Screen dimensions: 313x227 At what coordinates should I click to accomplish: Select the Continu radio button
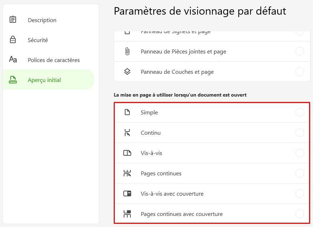(x=299, y=133)
